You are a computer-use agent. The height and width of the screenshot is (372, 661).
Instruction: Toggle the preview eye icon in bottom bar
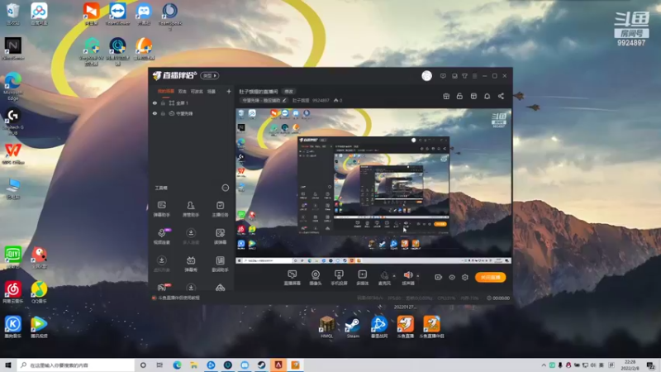tap(452, 277)
